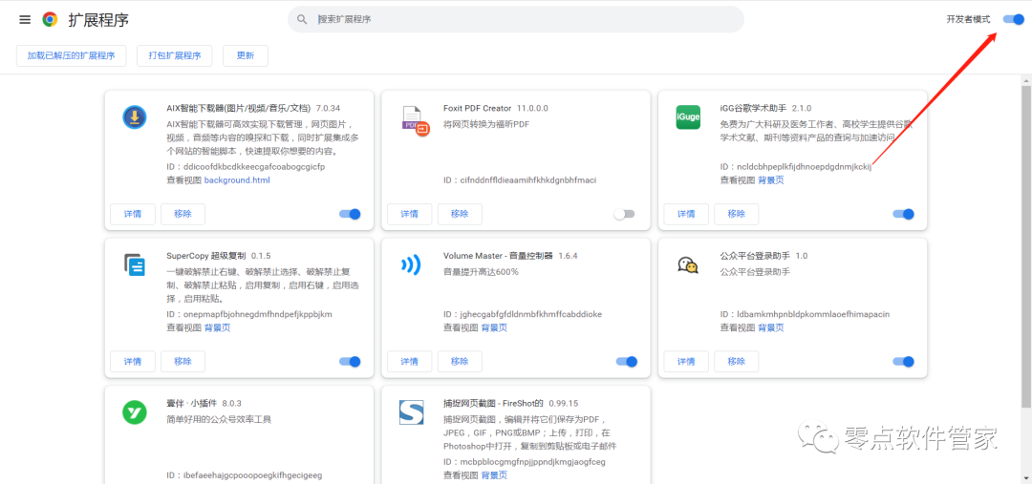
Task: Click the FireShot extension icon
Action: tap(411, 412)
